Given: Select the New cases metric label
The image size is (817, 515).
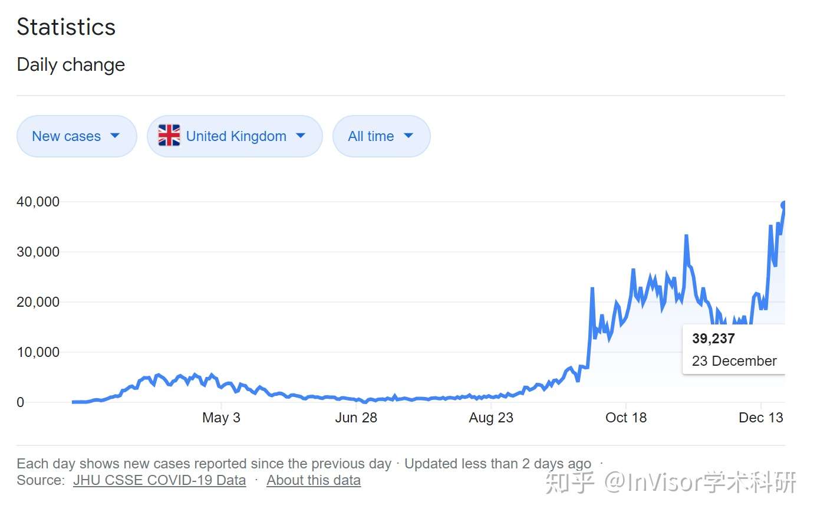Looking at the screenshot, I should [66, 136].
